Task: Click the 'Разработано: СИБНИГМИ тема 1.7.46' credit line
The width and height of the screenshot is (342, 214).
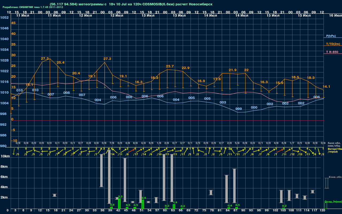Action: pyautogui.click(x=33, y=7)
